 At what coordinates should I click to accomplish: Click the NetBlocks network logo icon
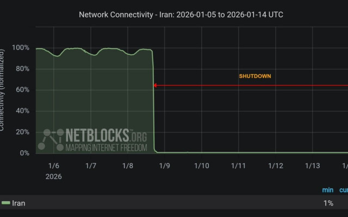click(x=51, y=140)
